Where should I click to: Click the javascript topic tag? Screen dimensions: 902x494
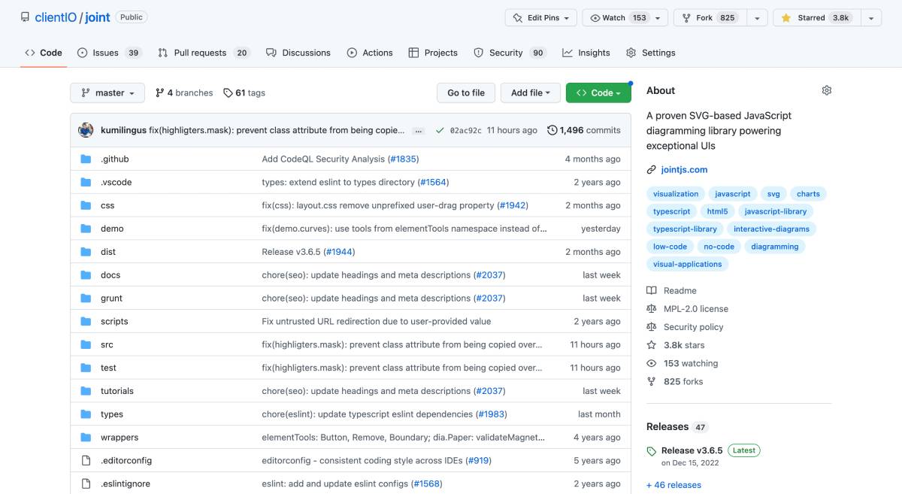click(x=731, y=193)
